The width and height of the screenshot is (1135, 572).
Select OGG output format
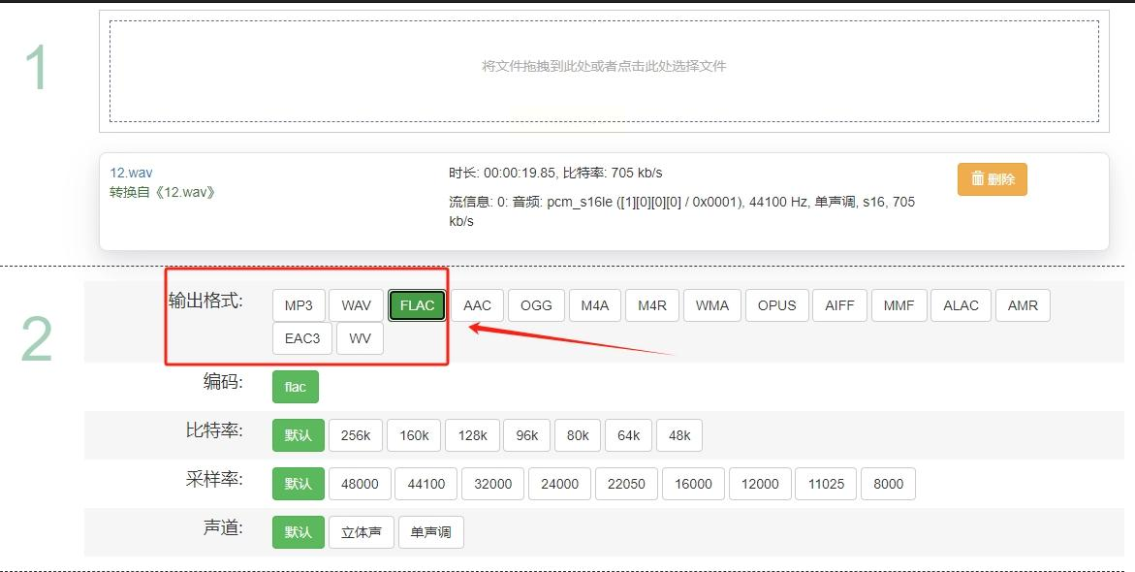click(x=536, y=305)
